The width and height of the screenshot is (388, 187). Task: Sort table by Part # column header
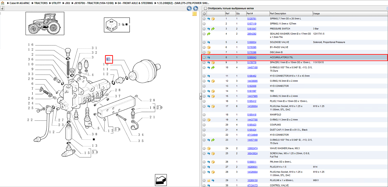tap(250, 14)
